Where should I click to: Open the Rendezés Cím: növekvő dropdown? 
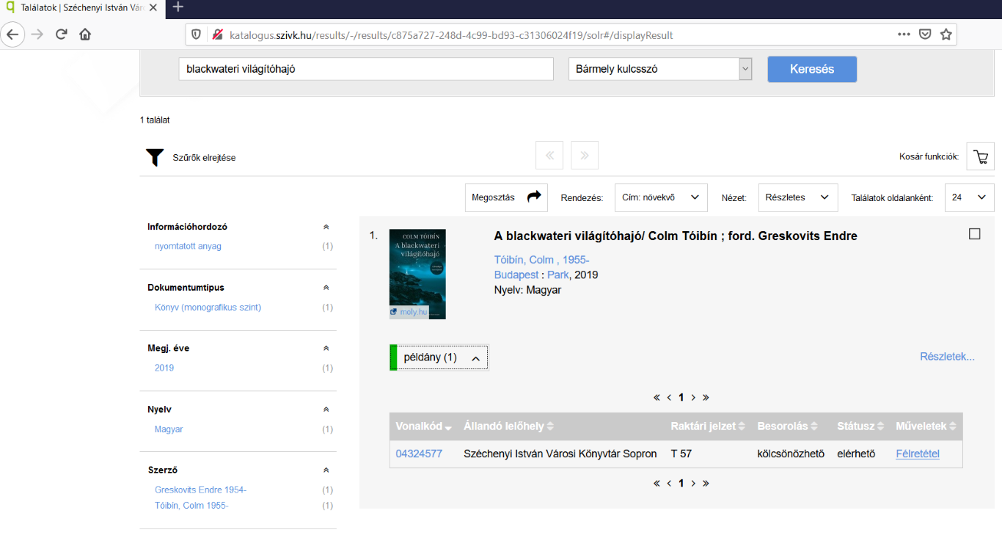tap(661, 197)
